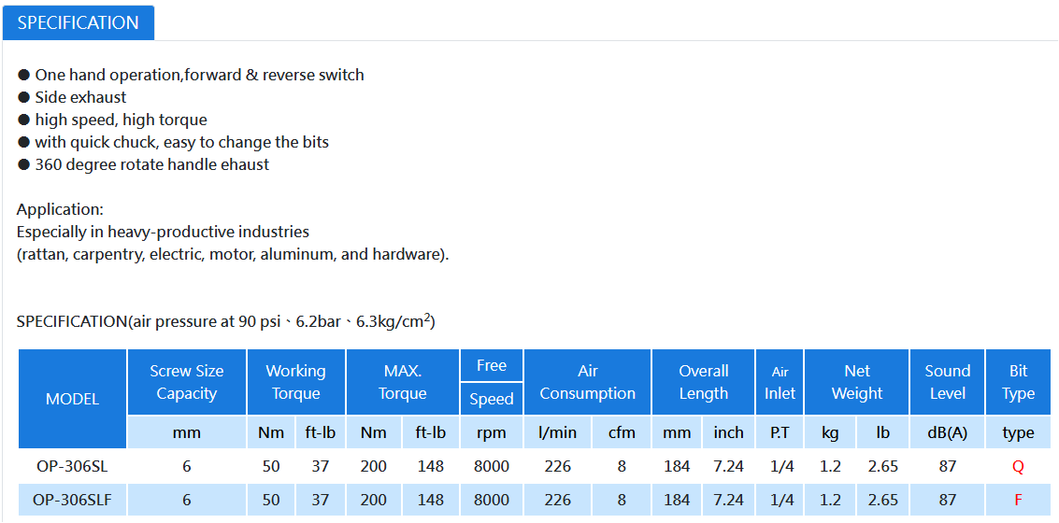Screen dimensions: 1059x523
Task: Select the Free Speed header cell
Action: [x=492, y=382]
